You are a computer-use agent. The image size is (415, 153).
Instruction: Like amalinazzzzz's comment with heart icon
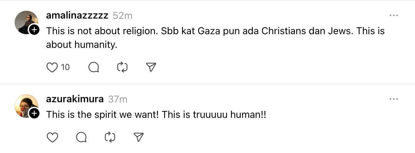coord(52,67)
